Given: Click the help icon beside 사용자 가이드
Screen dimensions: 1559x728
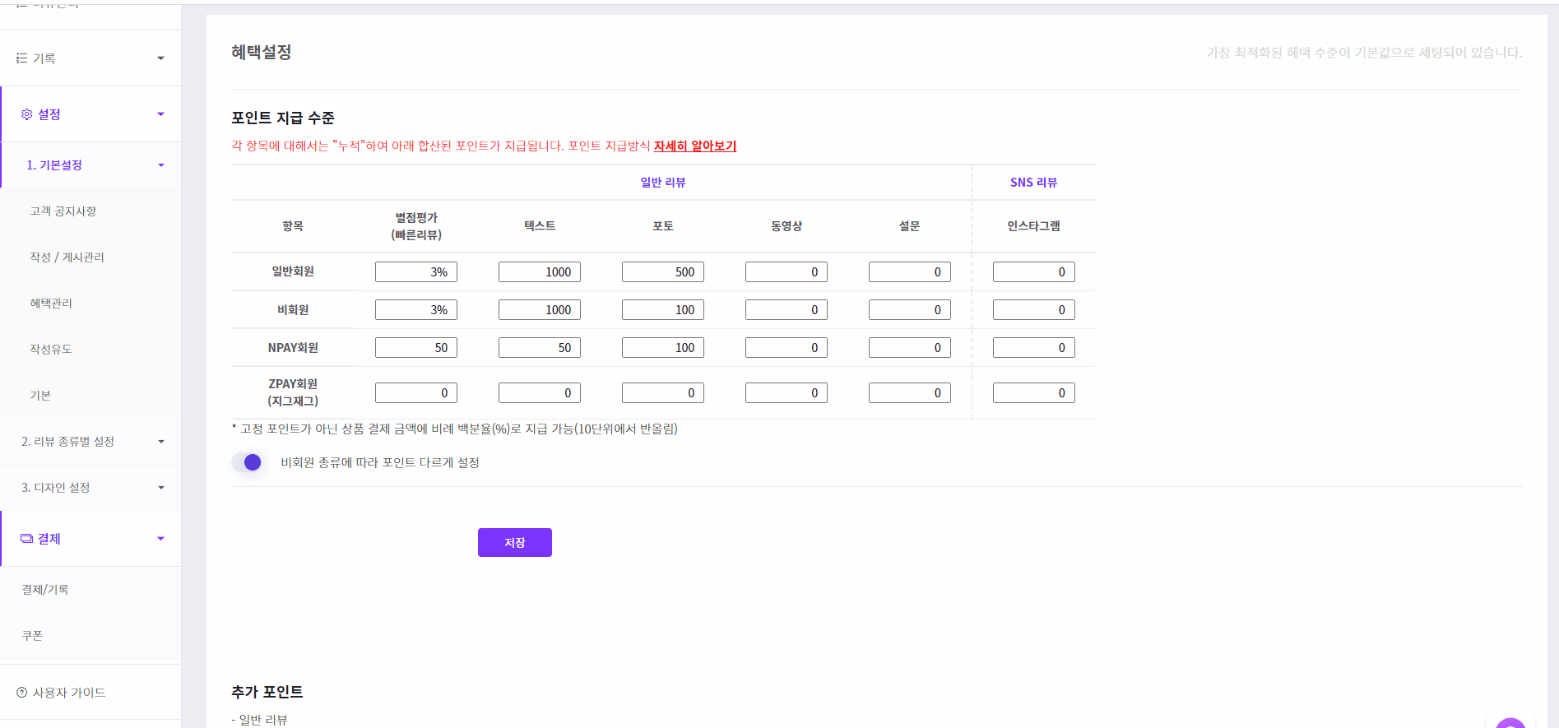Looking at the screenshot, I should click(21, 693).
